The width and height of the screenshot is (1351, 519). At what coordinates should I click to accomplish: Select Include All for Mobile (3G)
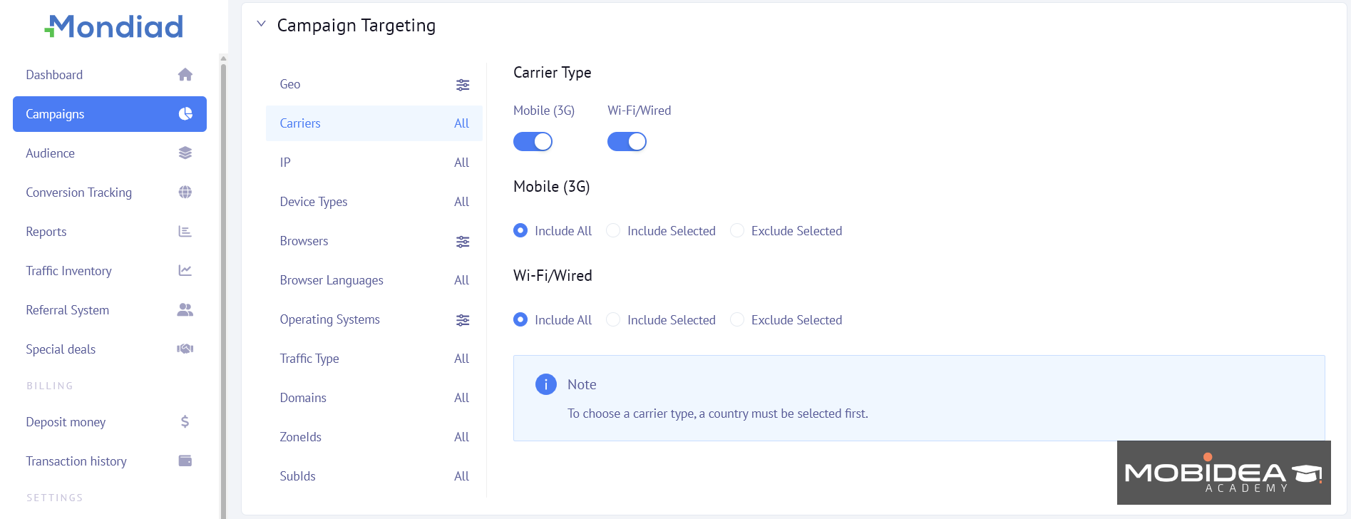click(x=520, y=230)
